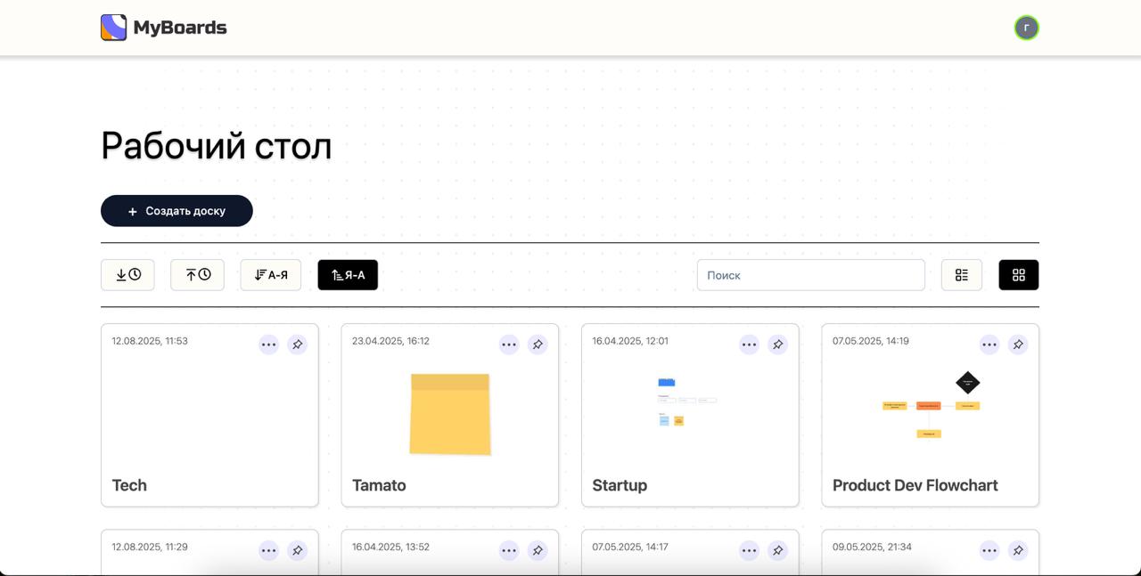Pin the board dated 16.04.2025, 13:52
The width and height of the screenshot is (1141, 576).
tap(538, 551)
